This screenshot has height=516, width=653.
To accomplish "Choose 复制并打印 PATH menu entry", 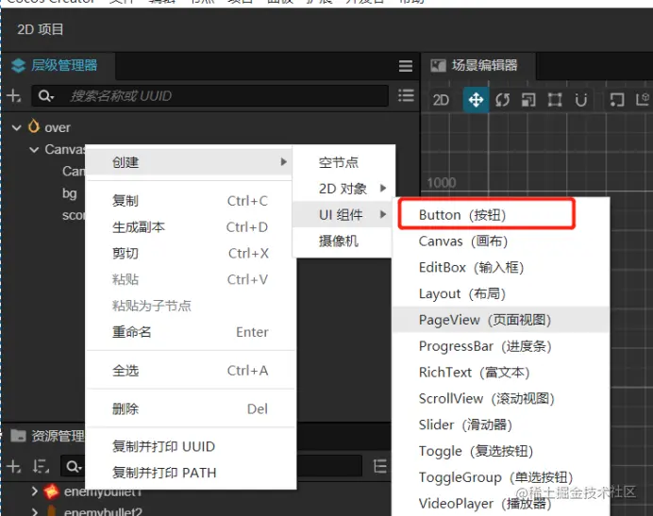I will coord(190,473).
